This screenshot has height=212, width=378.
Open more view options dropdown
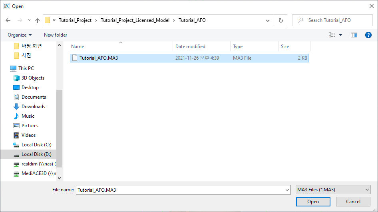click(x=340, y=35)
